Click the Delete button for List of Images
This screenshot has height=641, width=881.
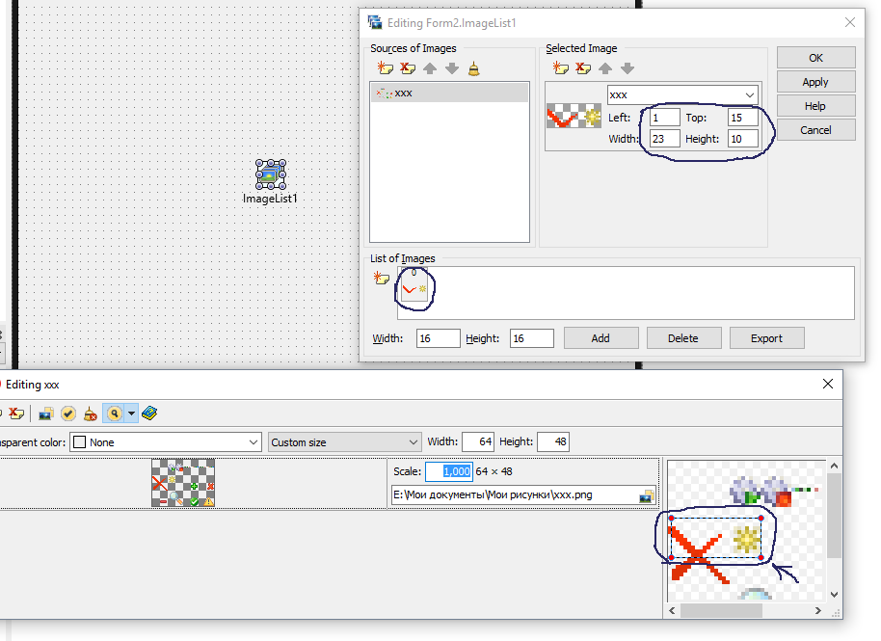click(x=683, y=338)
